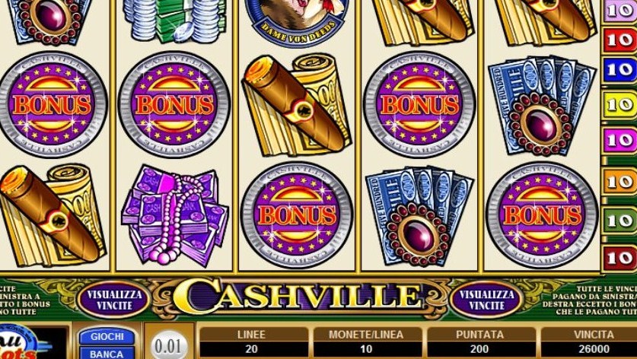Click the BONUS coin on fourth reel
Image resolution: width=637 pixels, height=359 pixels.
click(419, 105)
